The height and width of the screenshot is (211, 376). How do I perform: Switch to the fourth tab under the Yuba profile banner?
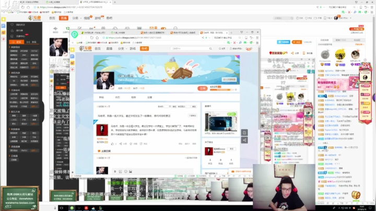pyautogui.click(x=150, y=97)
